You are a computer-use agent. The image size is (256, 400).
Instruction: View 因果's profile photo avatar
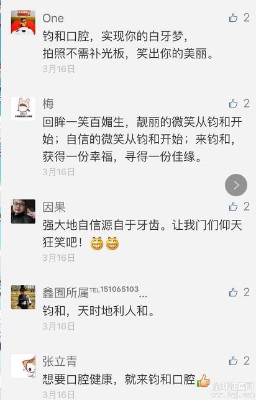click(x=23, y=211)
